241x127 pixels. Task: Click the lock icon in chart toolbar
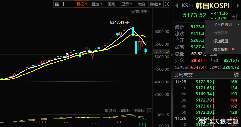(57, 4)
